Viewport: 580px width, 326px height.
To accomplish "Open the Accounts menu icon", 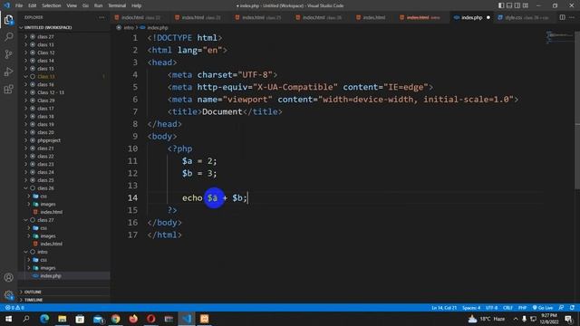I will [8, 277].
